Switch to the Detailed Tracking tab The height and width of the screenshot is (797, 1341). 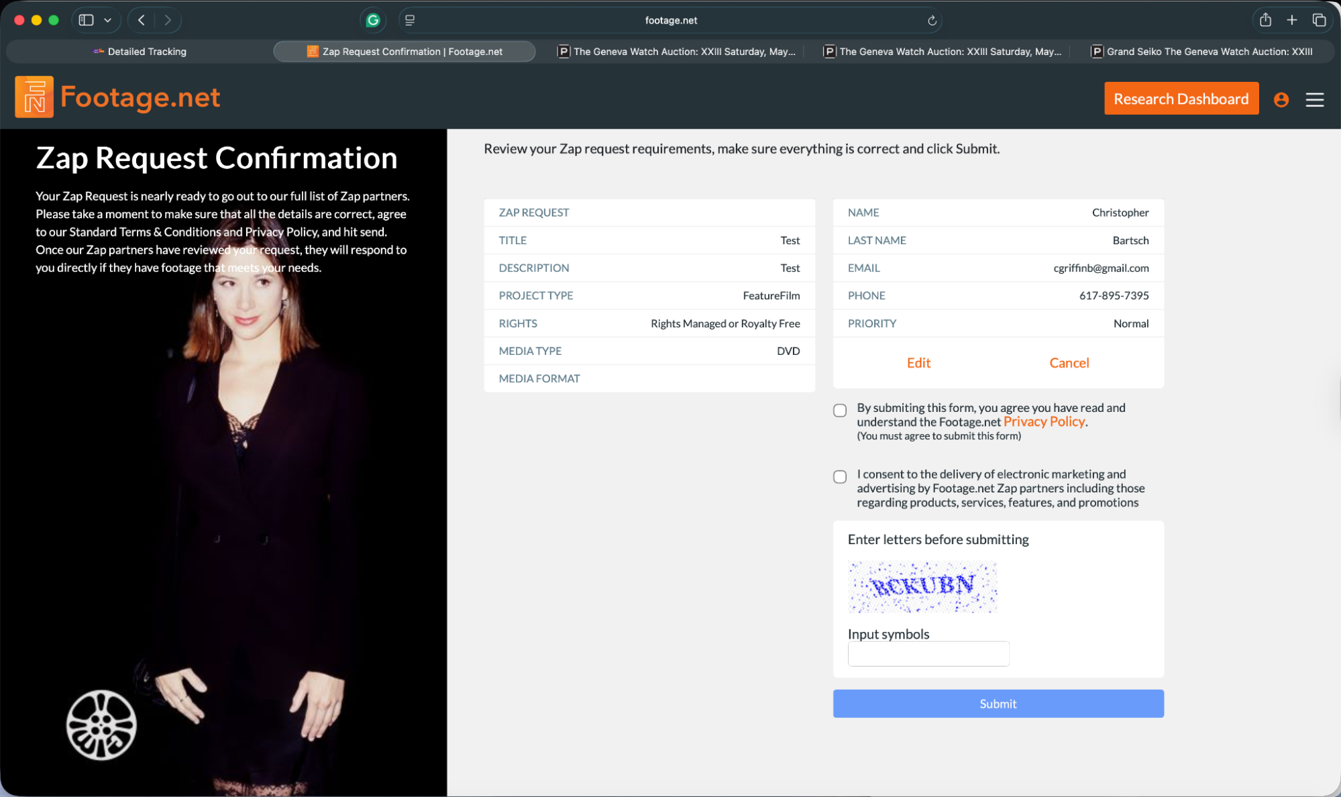tap(140, 52)
